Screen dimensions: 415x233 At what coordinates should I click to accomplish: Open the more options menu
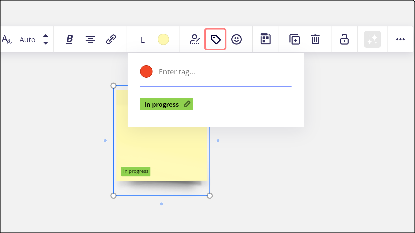pos(400,39)
